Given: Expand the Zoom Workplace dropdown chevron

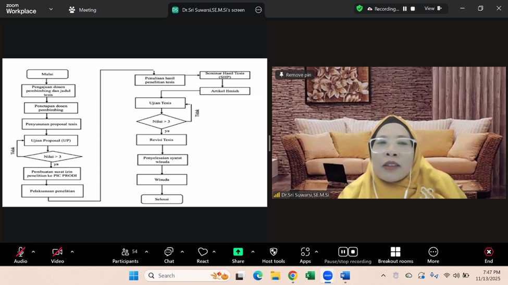Looking at the screenshot, I should coord(51,9).
